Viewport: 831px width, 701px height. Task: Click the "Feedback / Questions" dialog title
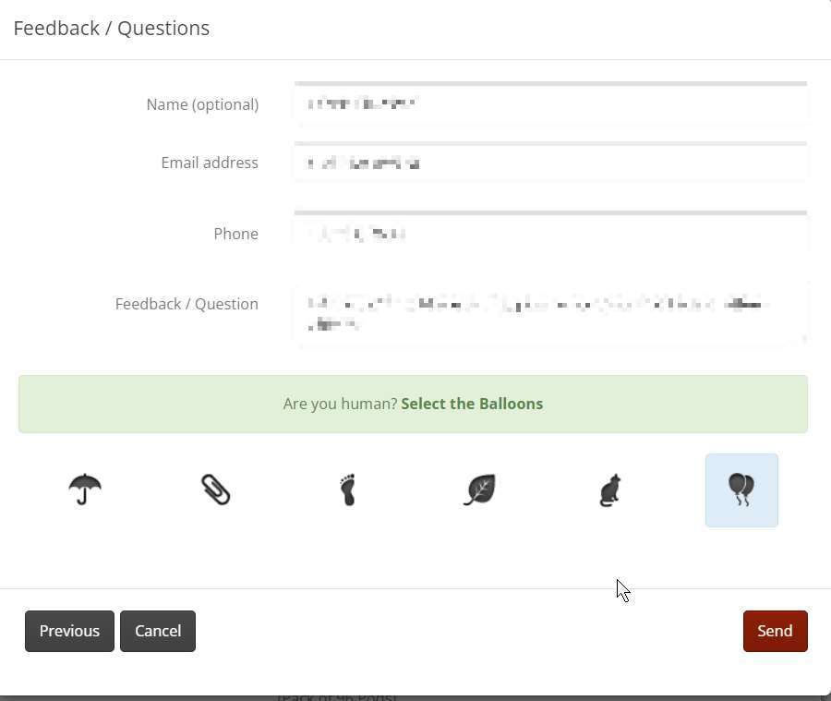tap(112, 28)
